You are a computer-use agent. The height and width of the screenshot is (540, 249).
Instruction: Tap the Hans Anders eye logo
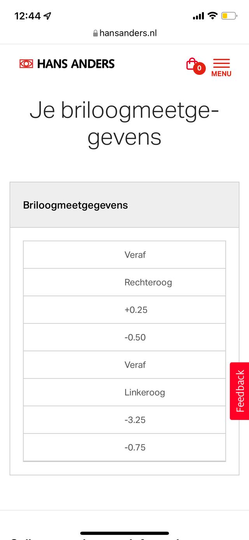(x=26, y=64)
